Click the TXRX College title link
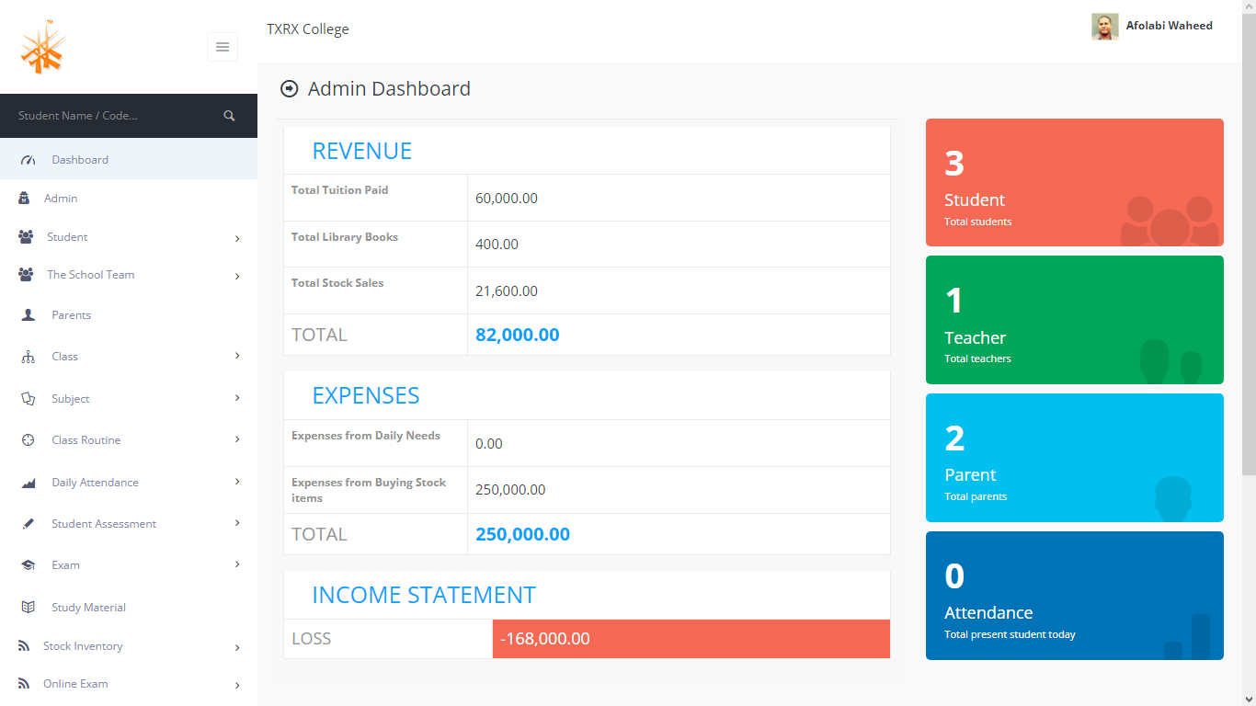1256x706 pixels. click(x=308, y=29)
